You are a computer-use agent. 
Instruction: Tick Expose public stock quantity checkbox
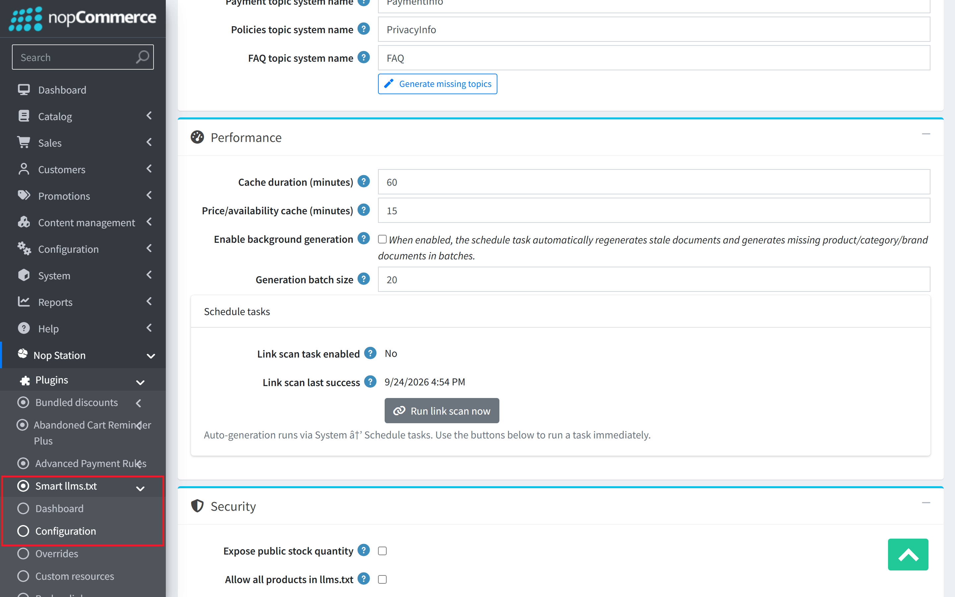pos(382,551)
